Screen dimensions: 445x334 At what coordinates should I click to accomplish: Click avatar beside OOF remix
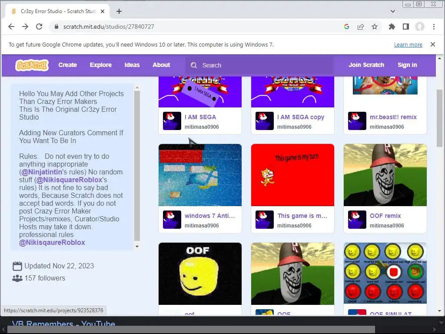(357, 220)
